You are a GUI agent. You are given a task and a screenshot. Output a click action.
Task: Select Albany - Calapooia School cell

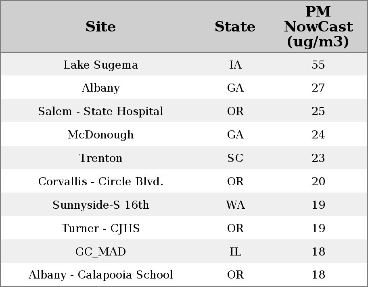click(x=100, y=275)
